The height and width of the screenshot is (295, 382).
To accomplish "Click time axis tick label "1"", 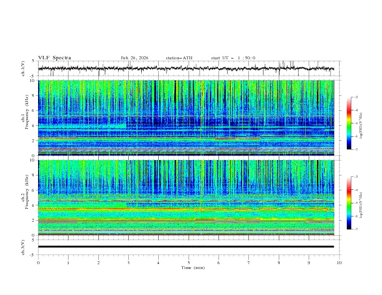I will pos(68,263).
